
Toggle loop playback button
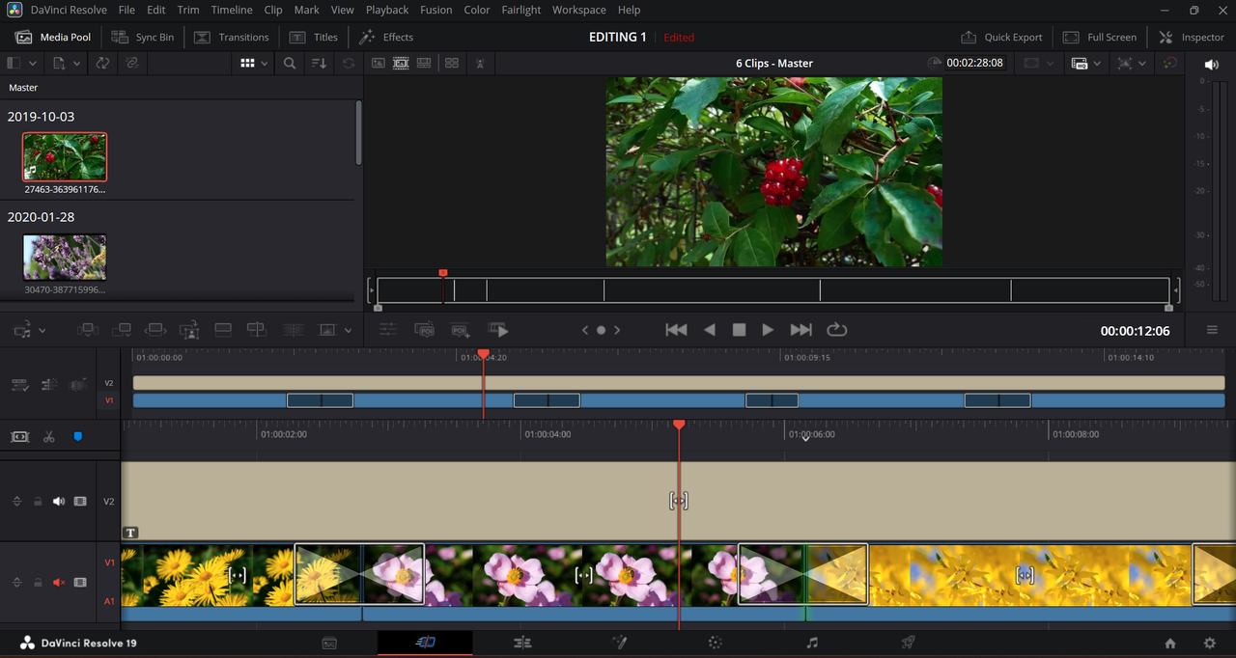pos(837,330)
